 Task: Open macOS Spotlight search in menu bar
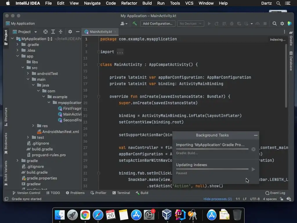pos(278,3)
